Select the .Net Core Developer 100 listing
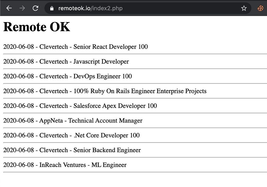Image resolution: width=267 pixels, height=187 pixels. pyautogui.click(x=71, y=135)
